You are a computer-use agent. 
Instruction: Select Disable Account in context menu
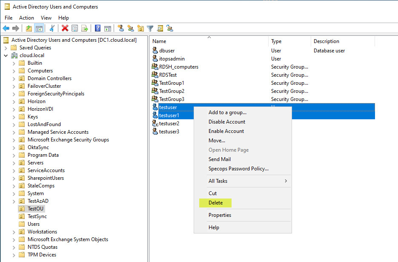pyautogui.click(x=226, y=122)
